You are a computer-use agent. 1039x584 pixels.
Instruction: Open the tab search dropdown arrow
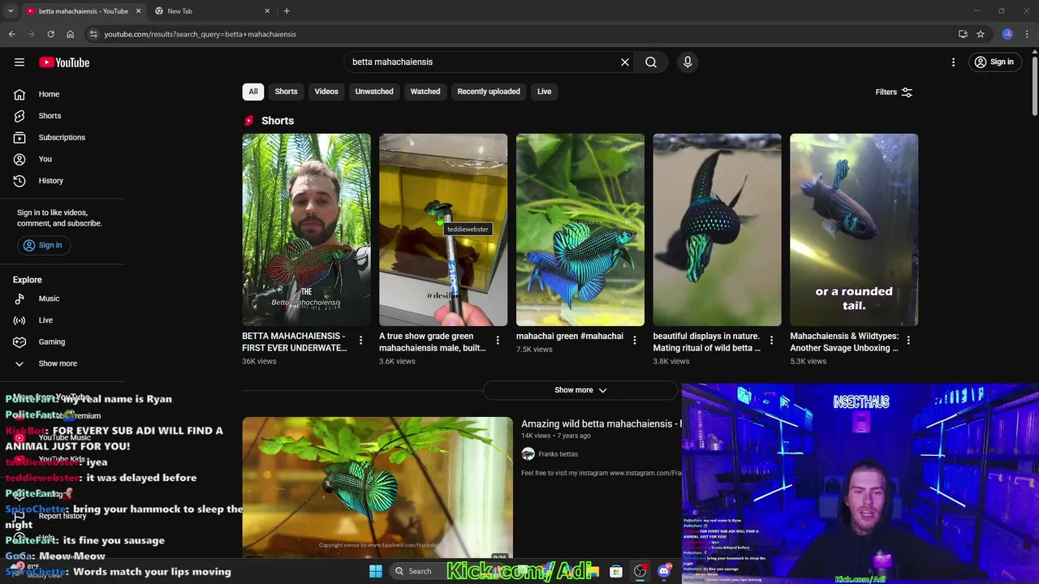click(x=11, y=11)
